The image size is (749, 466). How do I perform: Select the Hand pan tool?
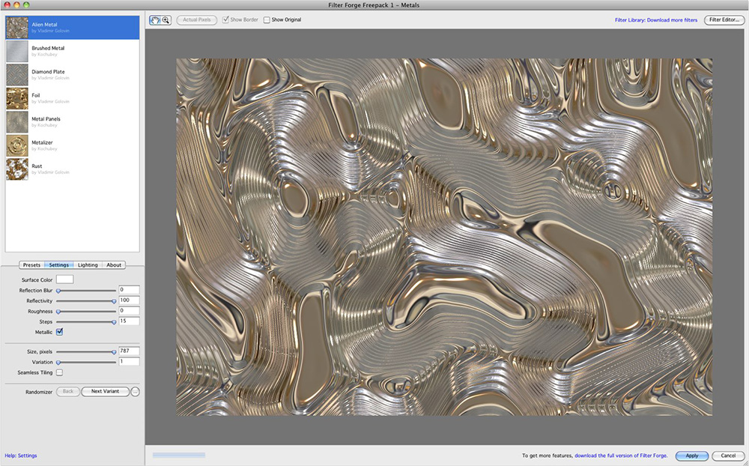pyautogui.click(x=155, y=19)
